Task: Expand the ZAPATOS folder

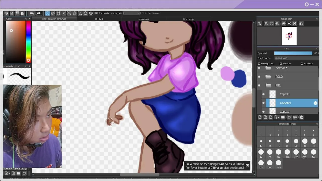Action: [268, 68]
